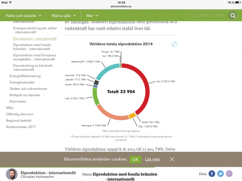Expand the Mer menu

click(x=92, y=16)
